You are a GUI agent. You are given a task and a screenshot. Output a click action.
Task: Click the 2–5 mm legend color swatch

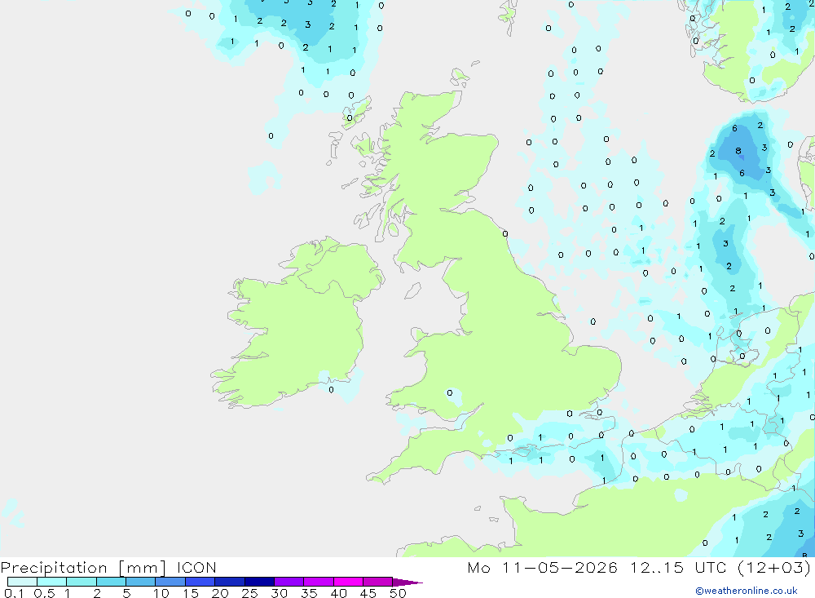tap(111, 582)
